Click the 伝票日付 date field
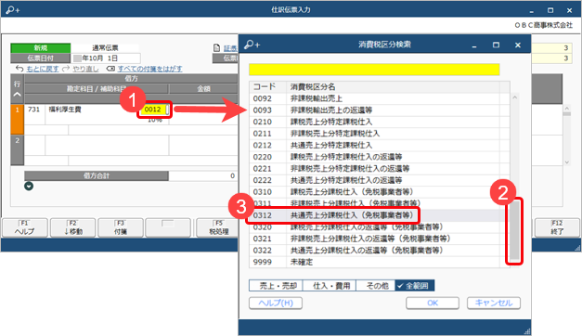The image size is (582, 336). tap(107, 58)
